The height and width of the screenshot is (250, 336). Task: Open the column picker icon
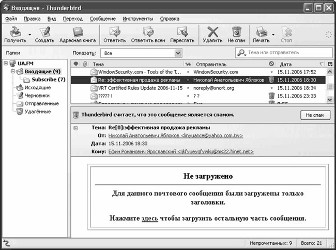(330, 64)
